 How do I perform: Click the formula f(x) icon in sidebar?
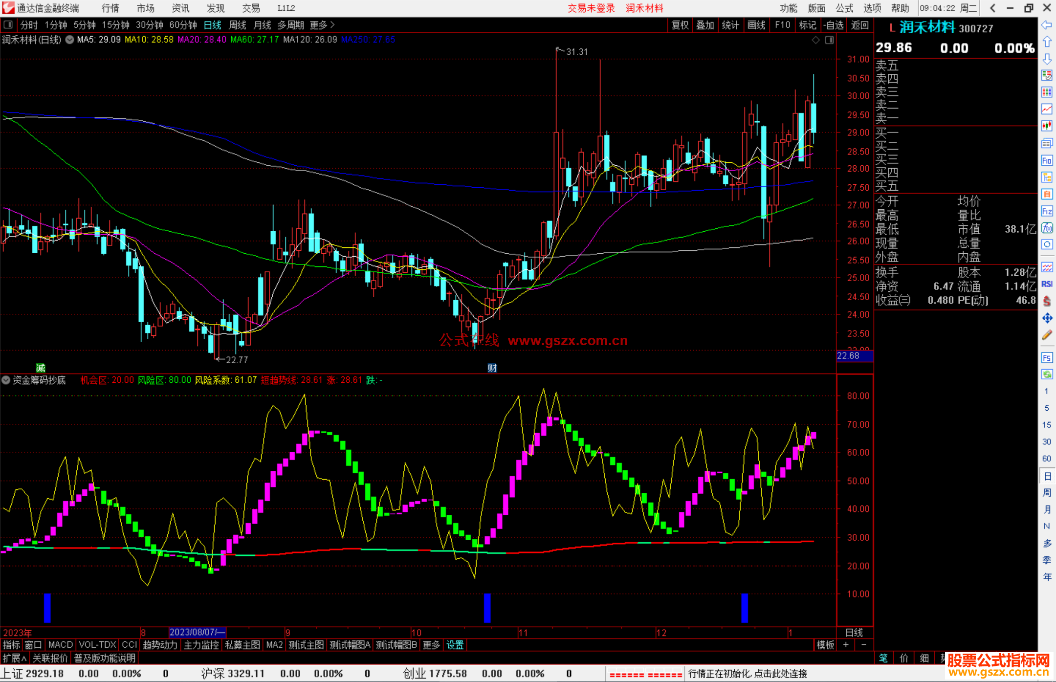pos(1047,228)
